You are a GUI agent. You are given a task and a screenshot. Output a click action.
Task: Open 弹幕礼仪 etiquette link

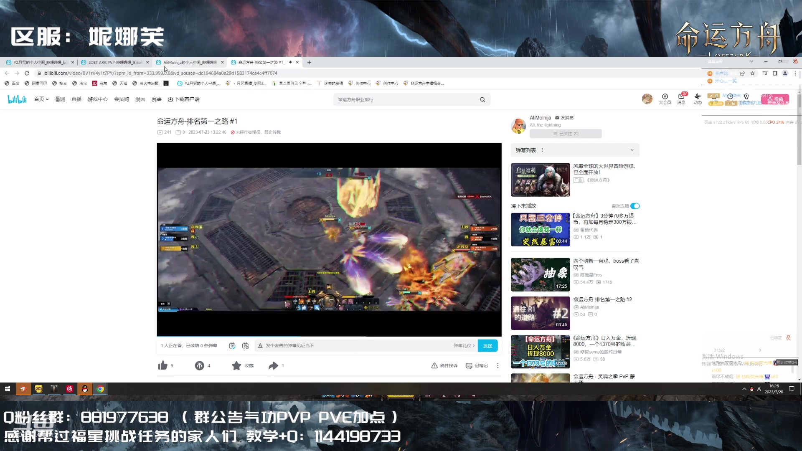pos(464,346)
